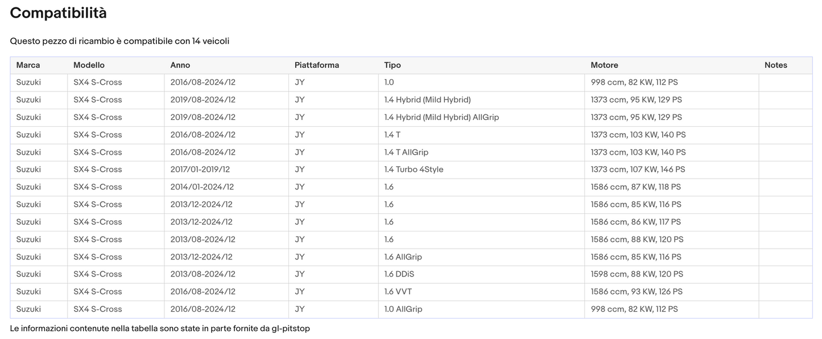Viewport: 822px width, 339px height.
Task: Click the 1598 ccm, 88 KW engine cell
Action: click(x=637, y=274)
